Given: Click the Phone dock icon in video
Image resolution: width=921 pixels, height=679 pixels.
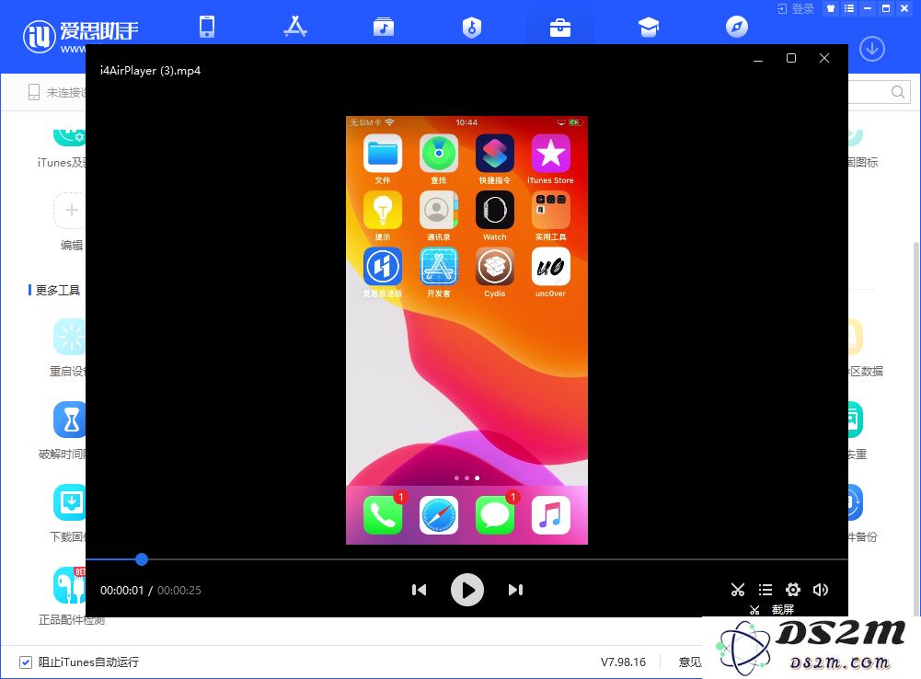Looking at the screenshot, I should tap(383, 515).
